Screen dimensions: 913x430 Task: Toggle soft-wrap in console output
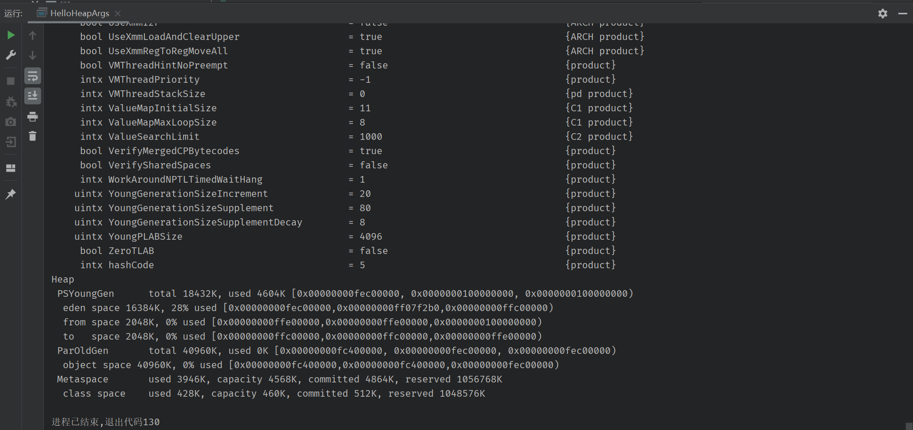point(32,76)
